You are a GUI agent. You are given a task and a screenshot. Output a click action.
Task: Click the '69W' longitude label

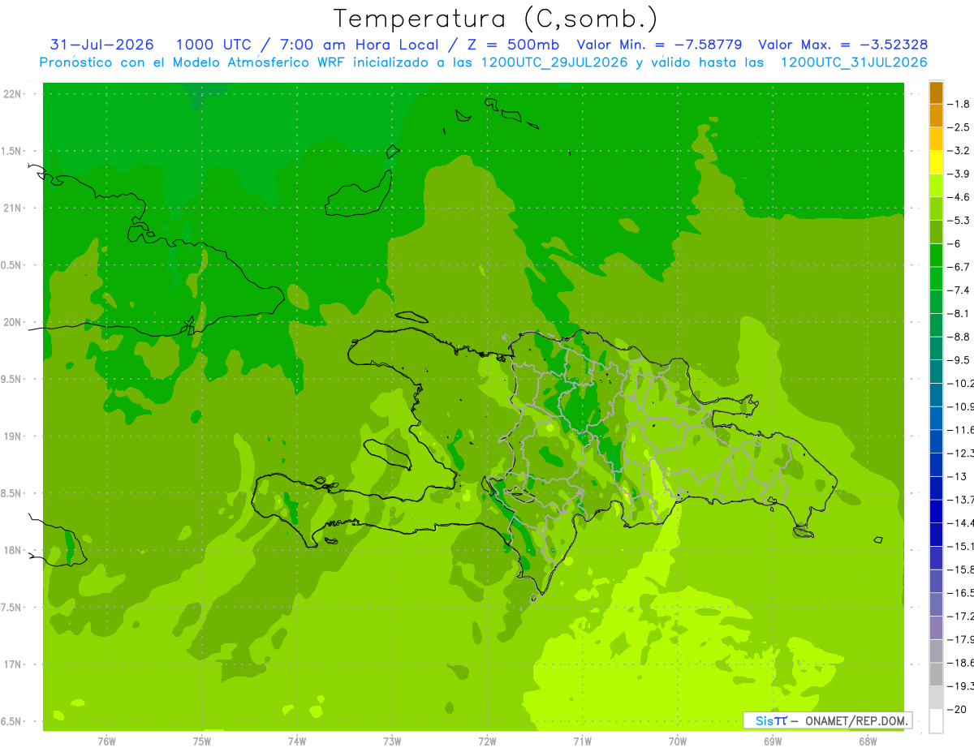pos(773,741)
